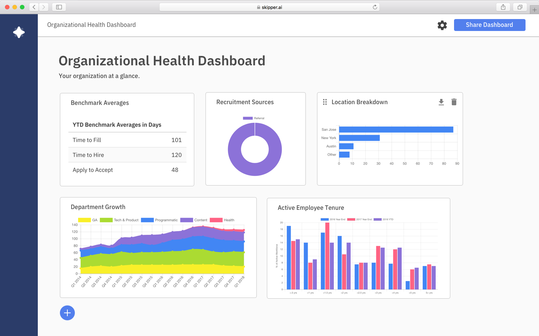Show Safari sidebar

pos(59,7)
